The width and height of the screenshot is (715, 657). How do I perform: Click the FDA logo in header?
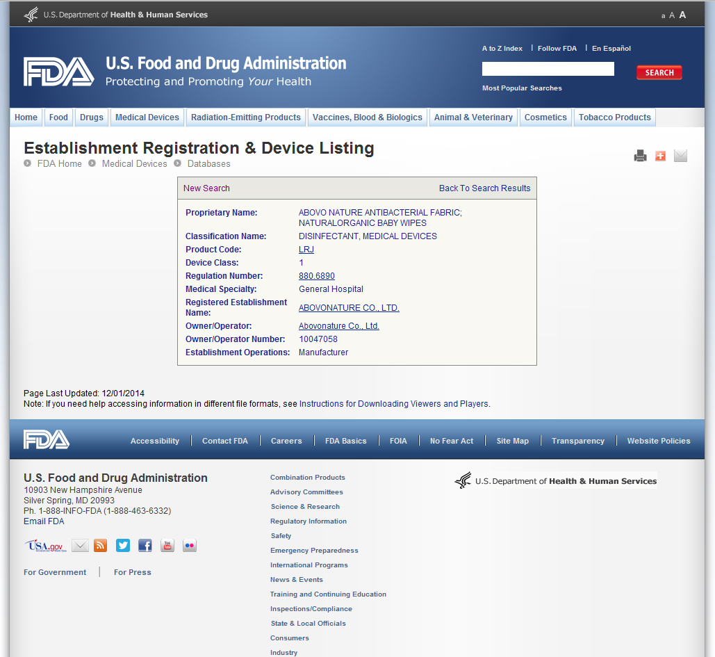(58, 72)
